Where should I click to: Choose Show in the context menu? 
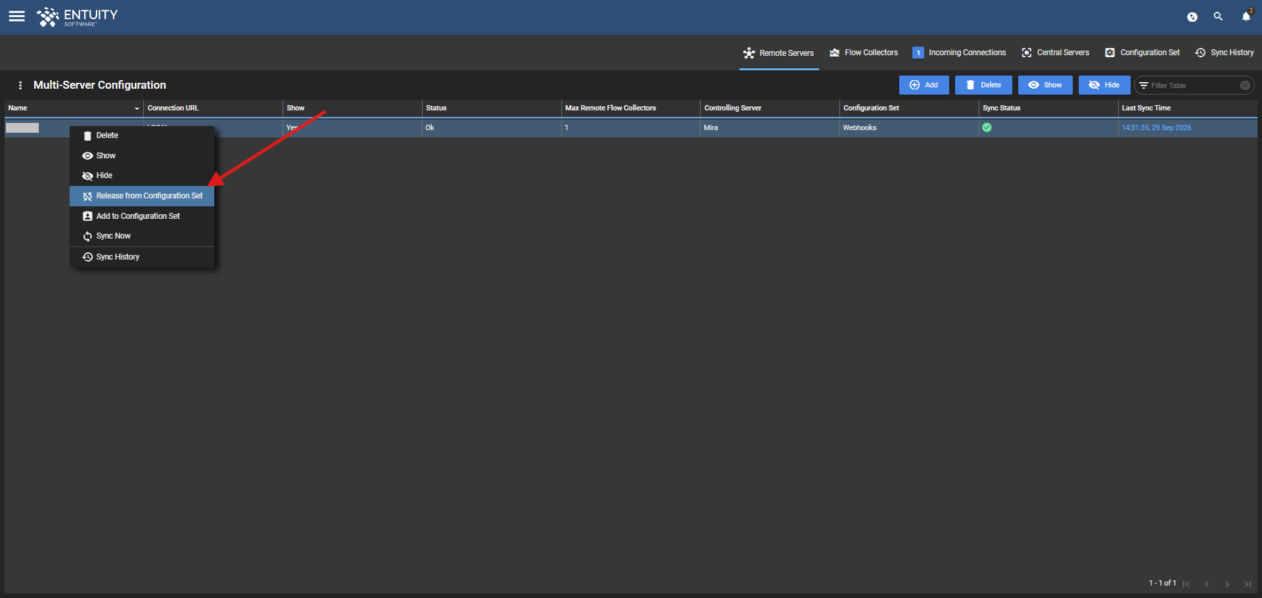point(142,156)
